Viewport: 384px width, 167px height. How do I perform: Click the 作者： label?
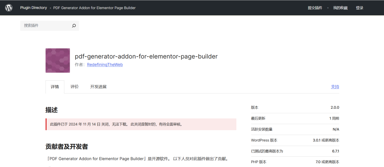click(x=80, y=65)
